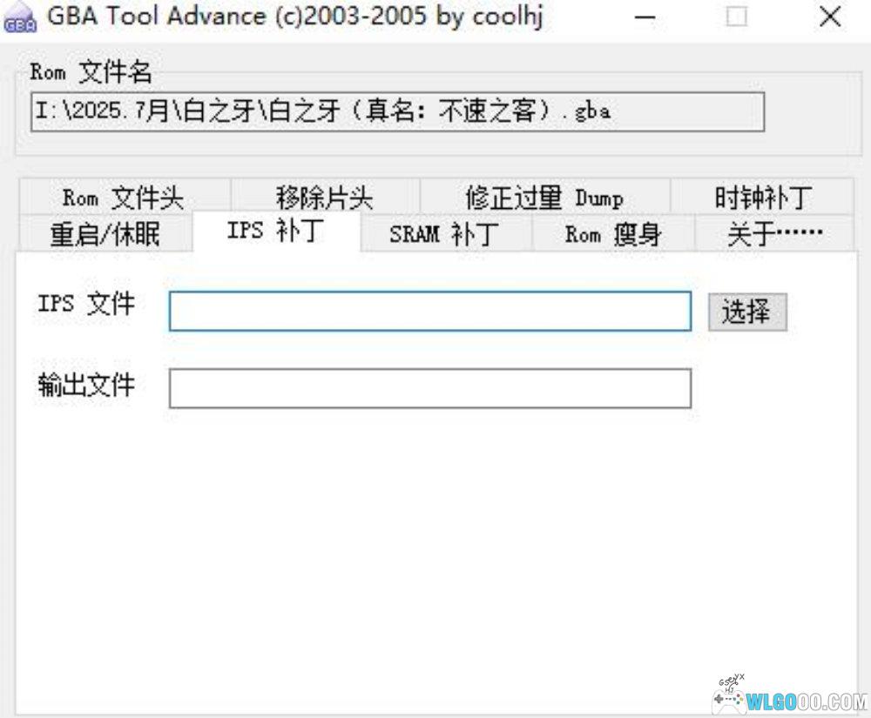Focus the IPS 文件 text field
The image size is (871, 718).
(429, 312)
